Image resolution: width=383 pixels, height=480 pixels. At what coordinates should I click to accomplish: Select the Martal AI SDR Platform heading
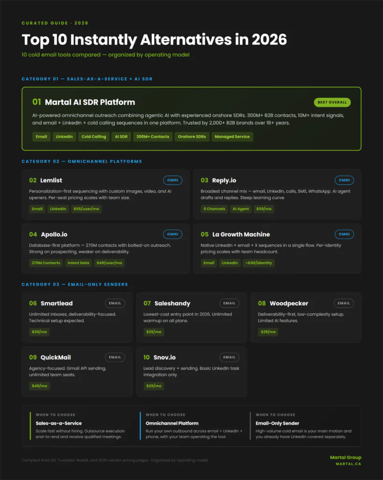tap(90, 102)
